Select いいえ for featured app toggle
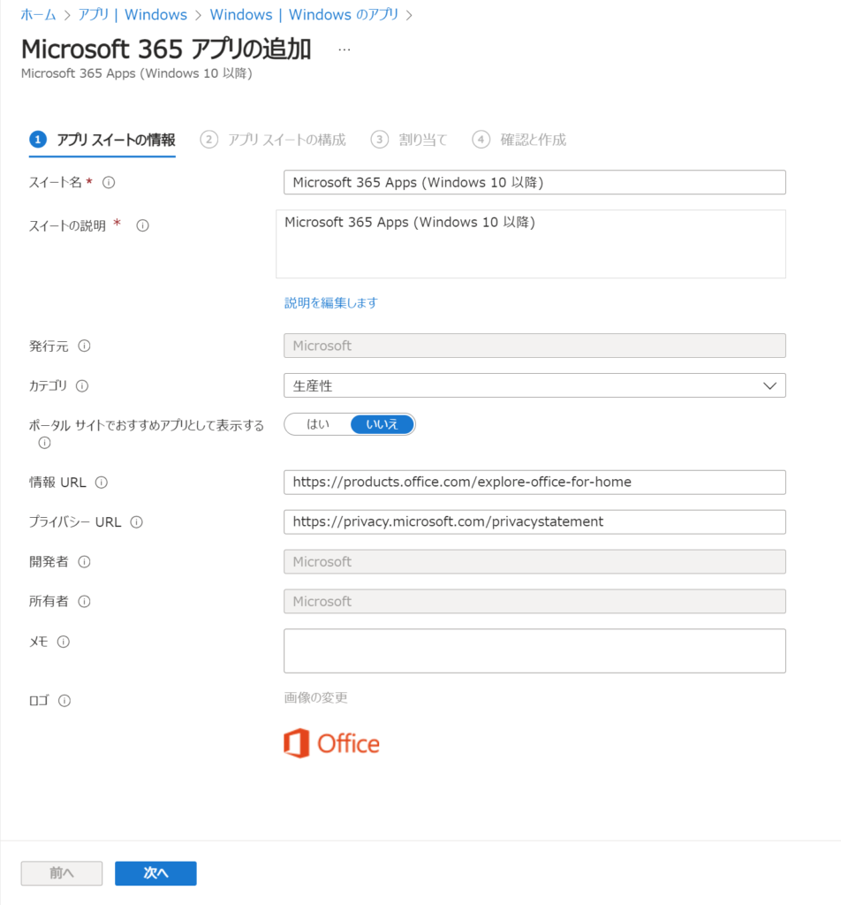The height and width of the screenshot is (905, 841). [383, 424]
